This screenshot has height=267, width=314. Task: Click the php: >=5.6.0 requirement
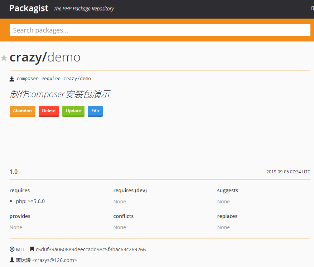coord(30,201)
